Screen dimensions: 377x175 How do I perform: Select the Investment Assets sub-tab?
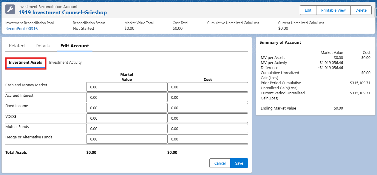pos(25,62)
